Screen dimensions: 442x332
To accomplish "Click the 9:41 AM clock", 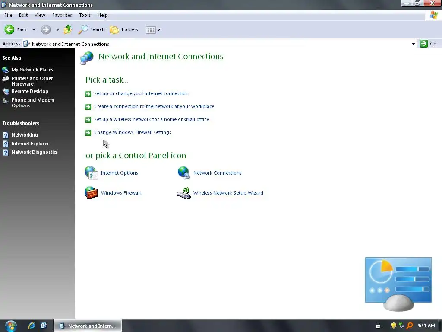I will pos(426,326).
